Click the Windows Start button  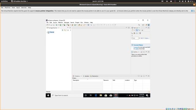pyautogui.click(x=48, y=95)
